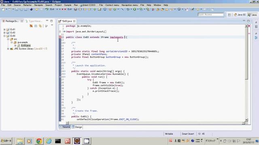Click the editor scroll down arrow
This screenshot has height=145, width=259.
246,120
